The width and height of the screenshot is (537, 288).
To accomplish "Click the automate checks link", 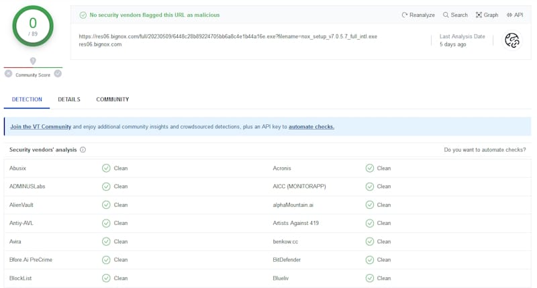I will pyautogui.click(x=311, y=126).
